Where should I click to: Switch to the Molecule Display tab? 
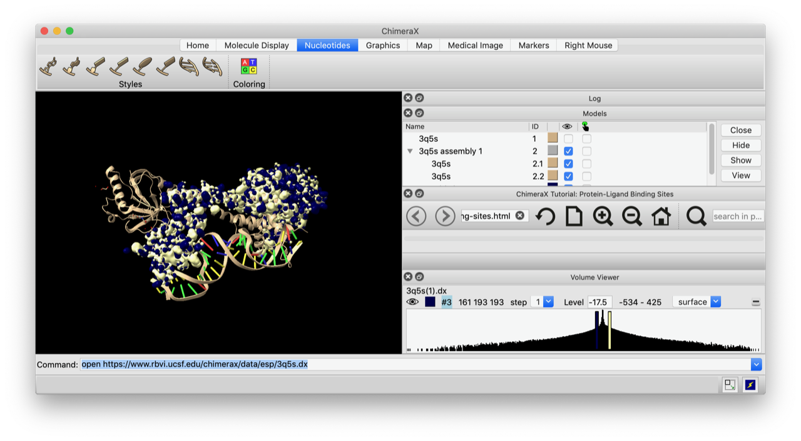pyautogui.click(x=257, y=45)
